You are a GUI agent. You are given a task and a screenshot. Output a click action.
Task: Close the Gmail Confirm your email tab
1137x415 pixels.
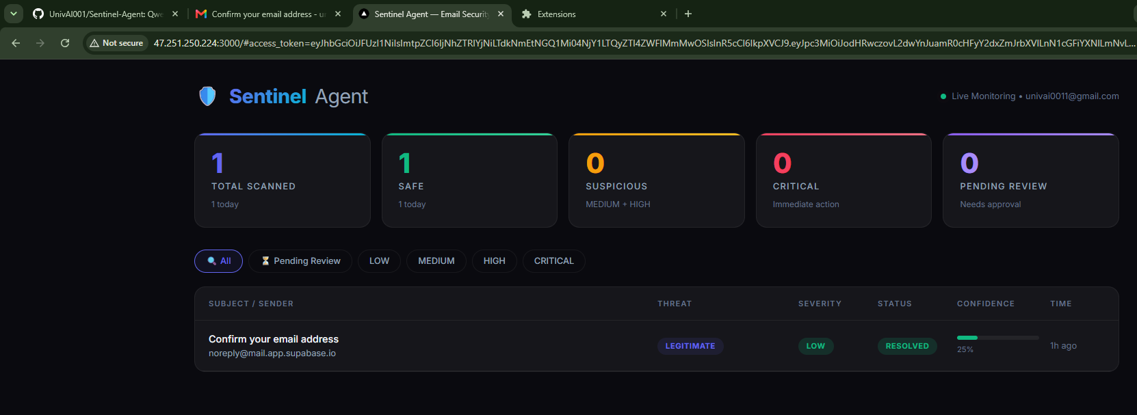click(x=338, y=14)
